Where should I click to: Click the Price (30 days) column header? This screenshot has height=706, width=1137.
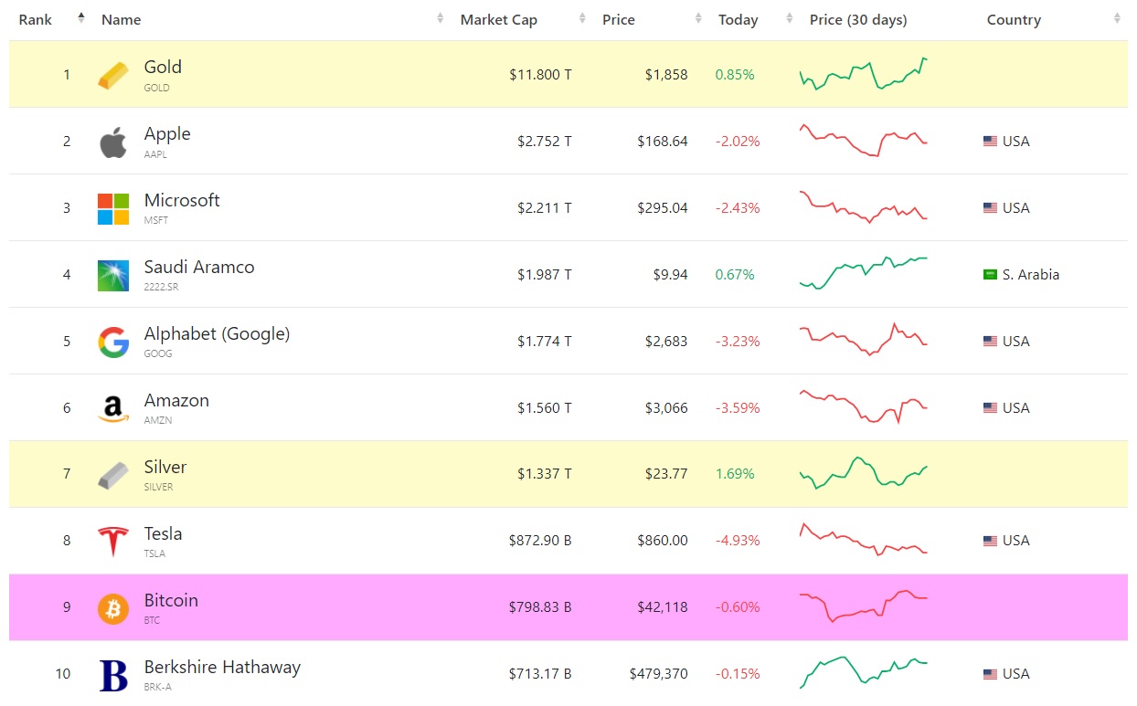coord(858,20)
